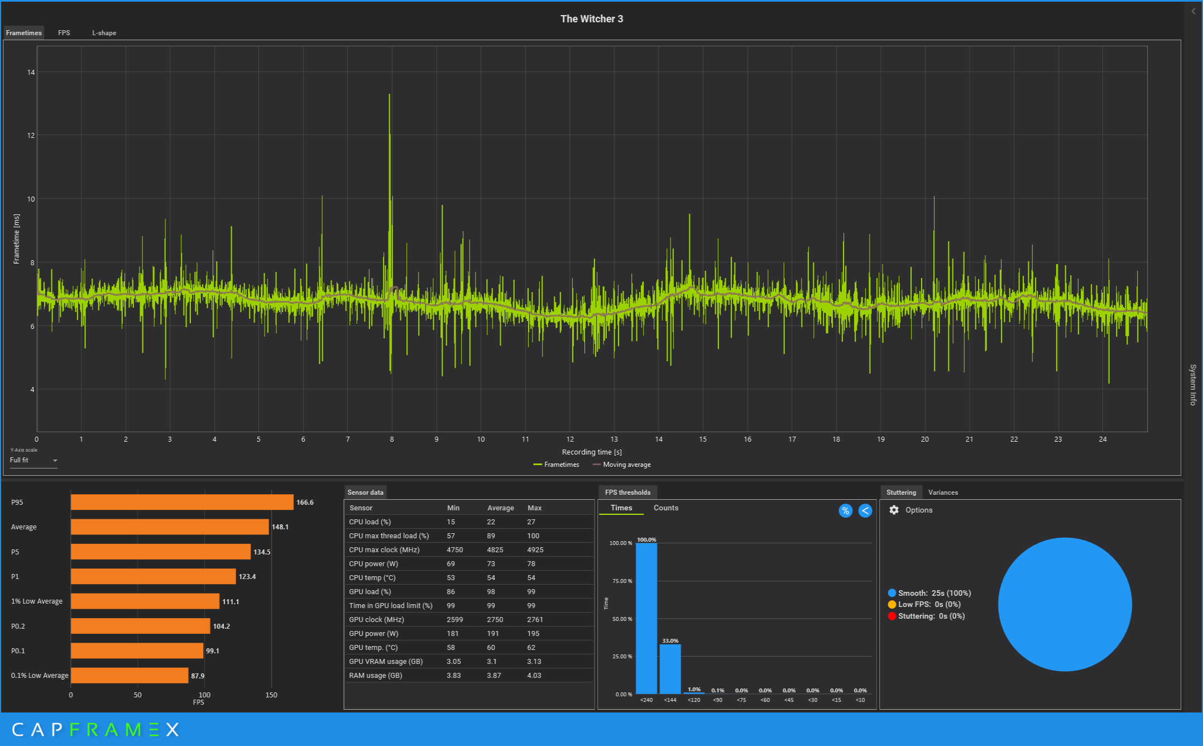Click the CapFrameX logo
Image resolution: width=1203 pixels, height=746 pixels.
coord(95,729)
